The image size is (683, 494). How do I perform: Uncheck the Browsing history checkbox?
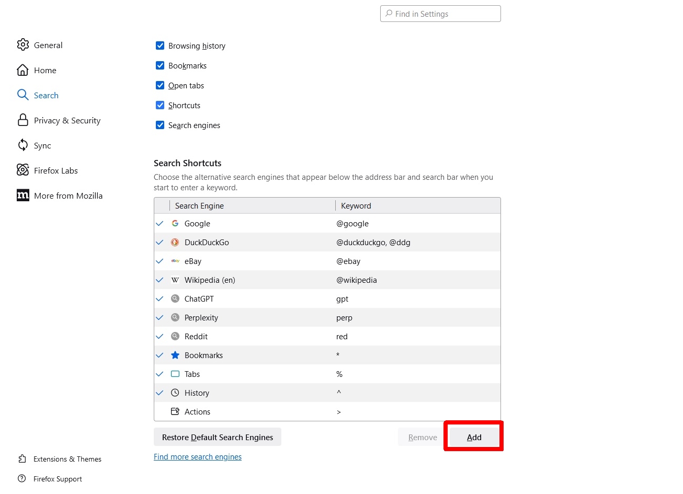pyautogui.click(x=160, y=46)
